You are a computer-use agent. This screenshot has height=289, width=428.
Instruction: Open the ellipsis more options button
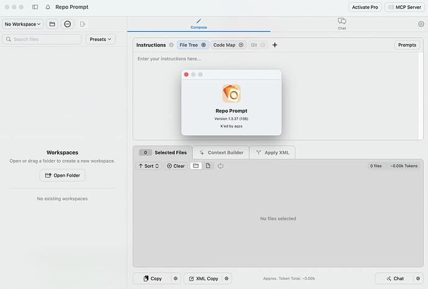click(x=68, y=24)
